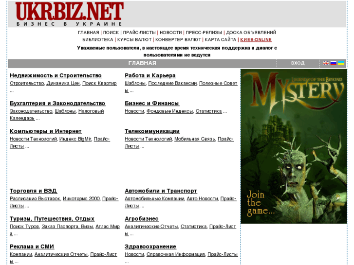Image resolution: width=354 pixels, height=265 pixels.
Task: Open Туризм, Путешествия, Отдых category
Action: [52, 219]
